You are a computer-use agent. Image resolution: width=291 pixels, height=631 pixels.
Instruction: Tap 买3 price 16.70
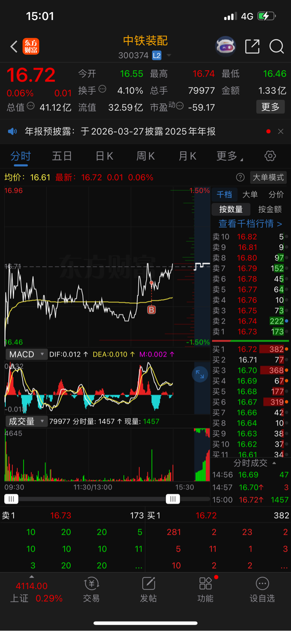point(247,370)
